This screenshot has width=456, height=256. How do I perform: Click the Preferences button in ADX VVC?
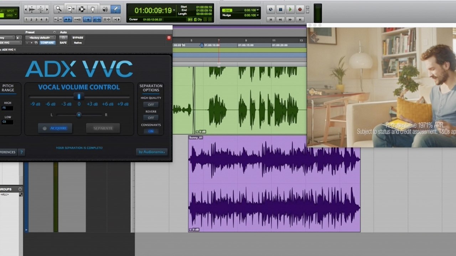point(8,152)
